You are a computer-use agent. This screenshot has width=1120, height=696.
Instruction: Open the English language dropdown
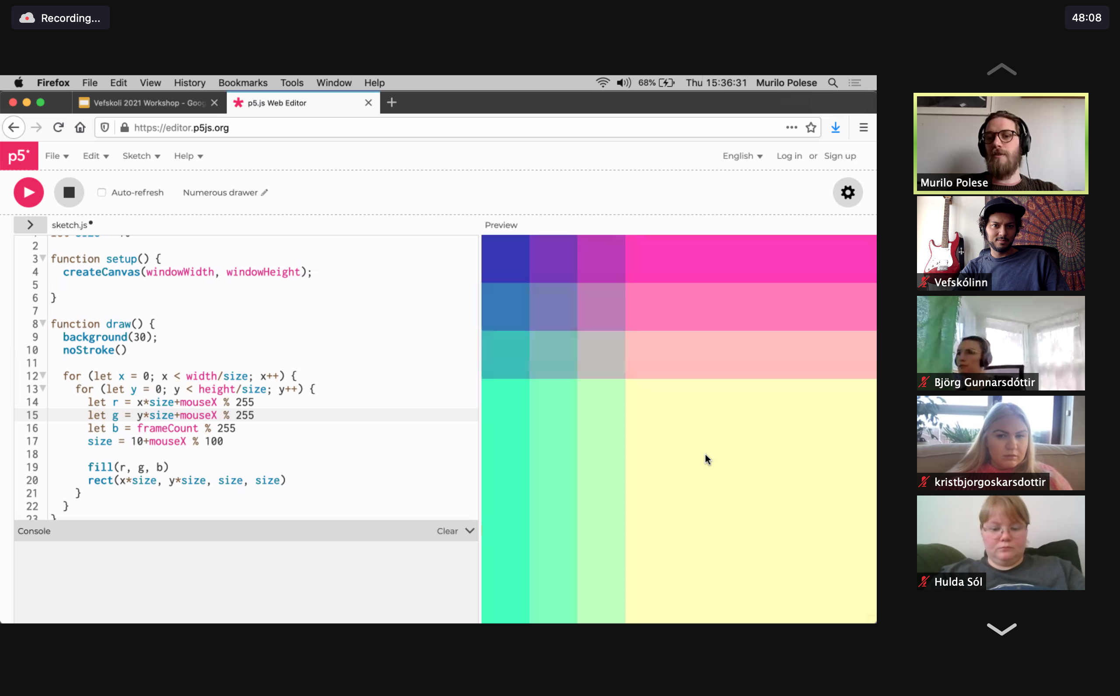742,156
